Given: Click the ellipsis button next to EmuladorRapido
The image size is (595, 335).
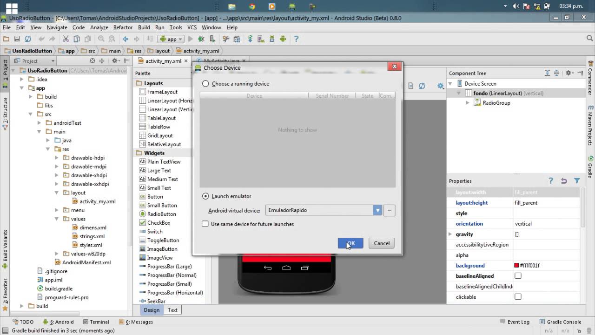Looking at the screenshot, I should pos(390,210).
